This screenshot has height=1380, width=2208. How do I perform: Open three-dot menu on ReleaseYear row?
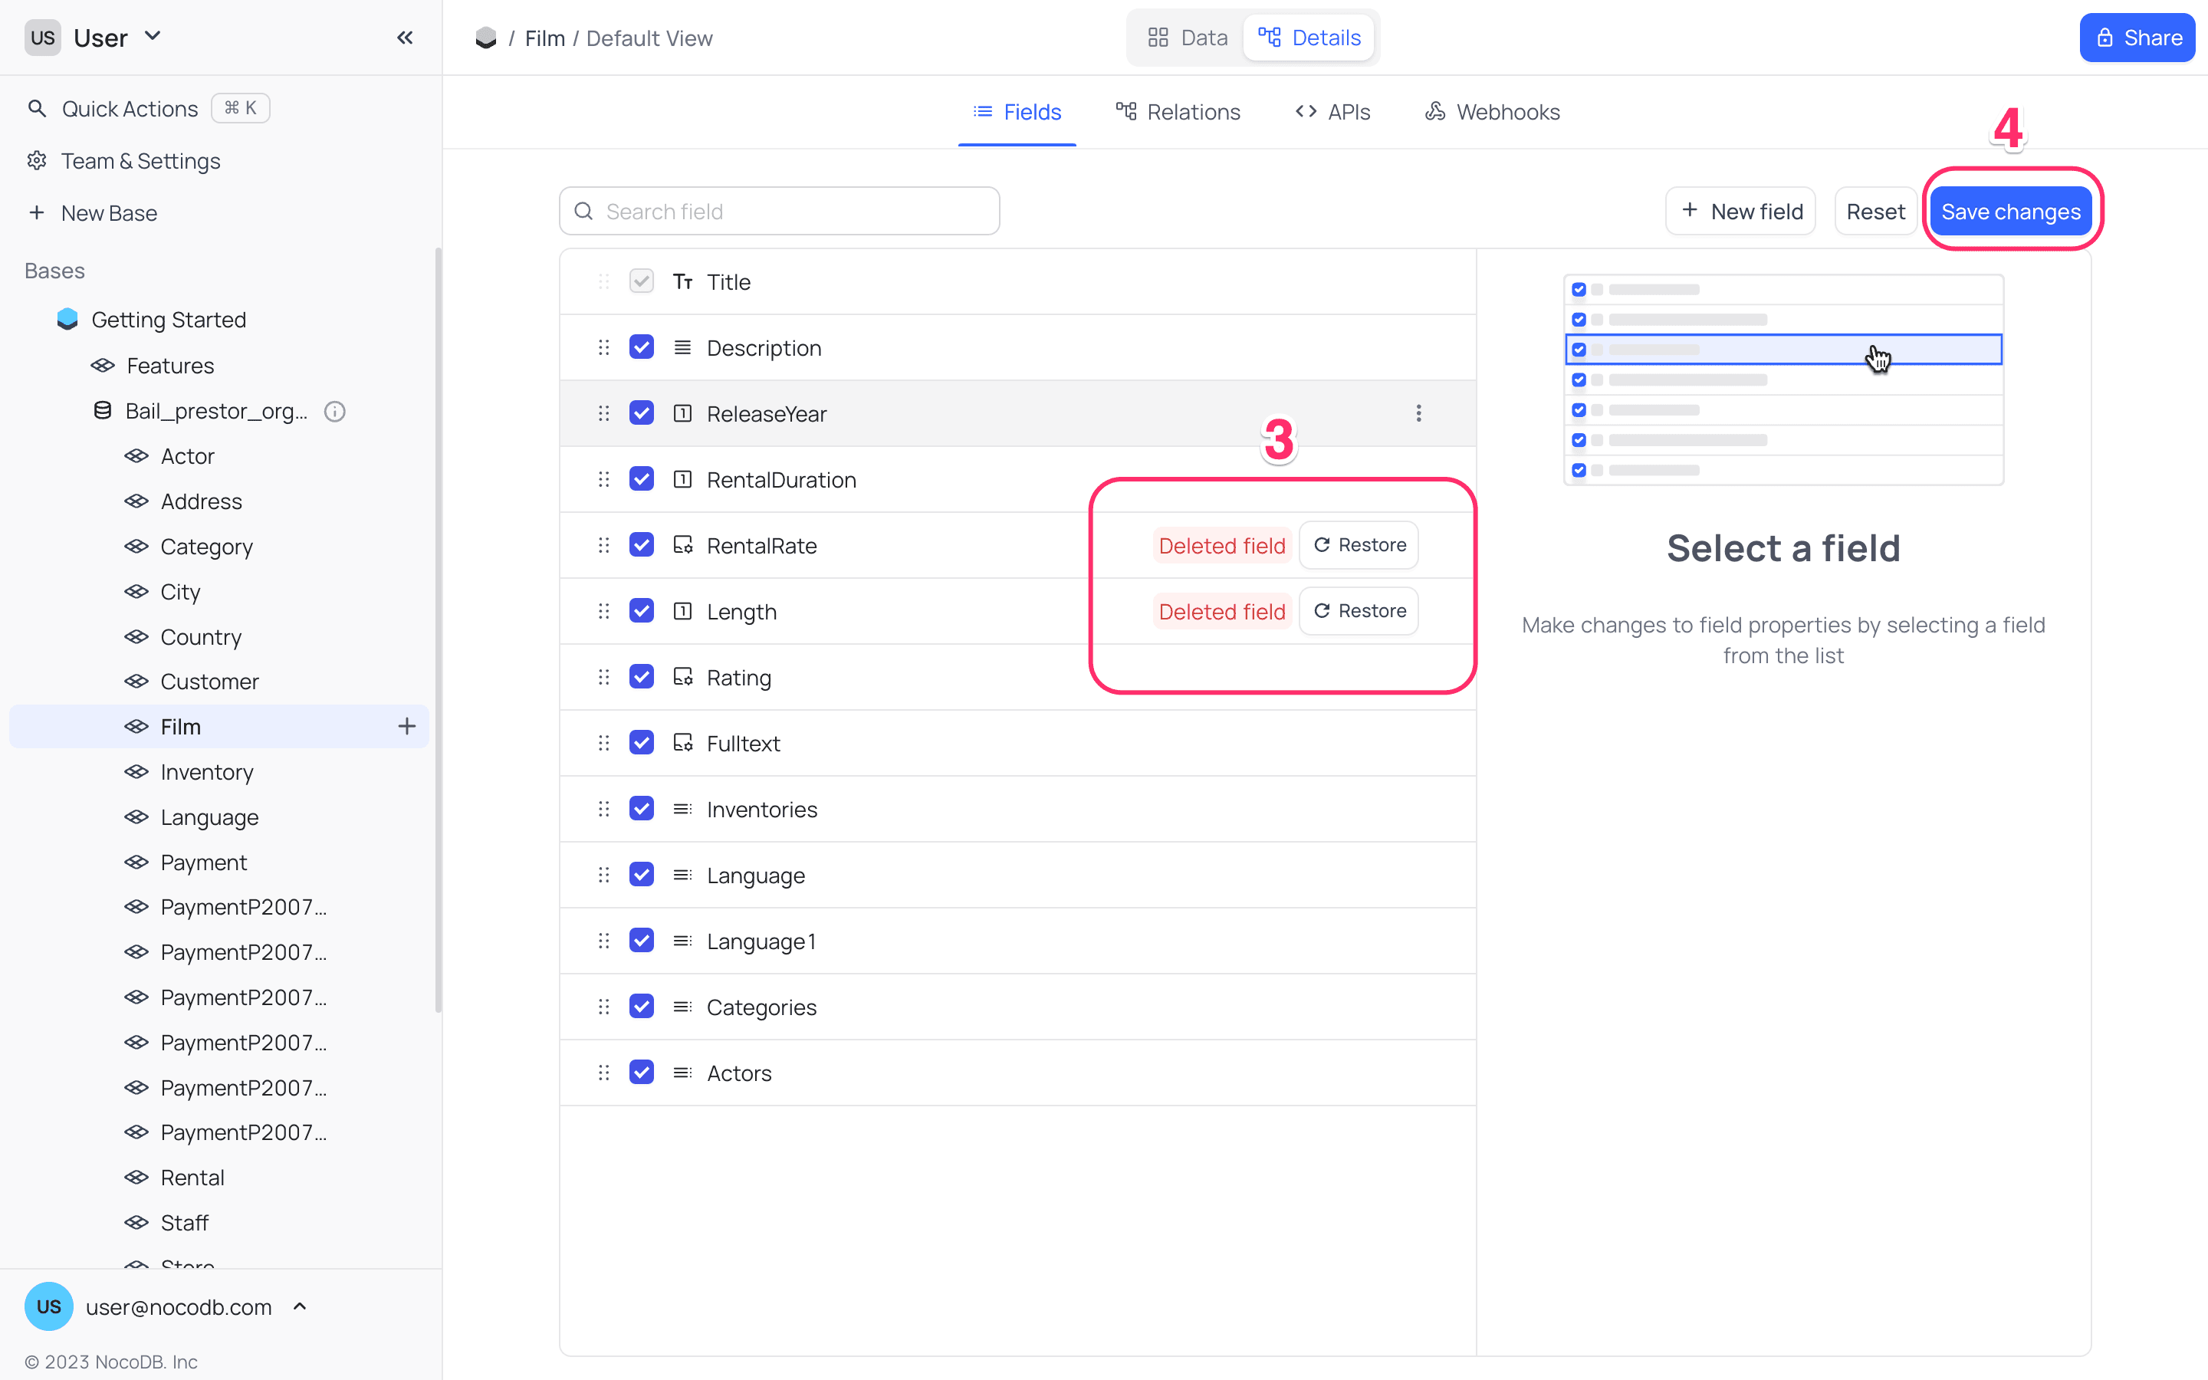tap(1418, 413)
